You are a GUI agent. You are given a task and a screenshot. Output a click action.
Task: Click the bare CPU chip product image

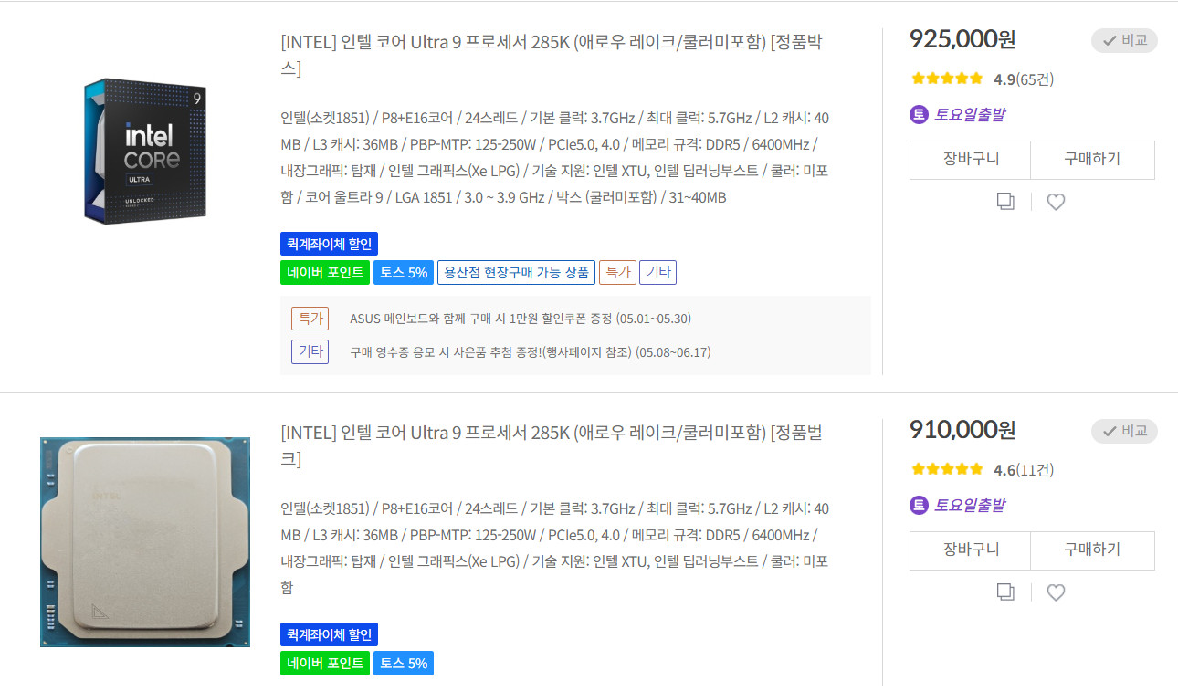(145, 541)
